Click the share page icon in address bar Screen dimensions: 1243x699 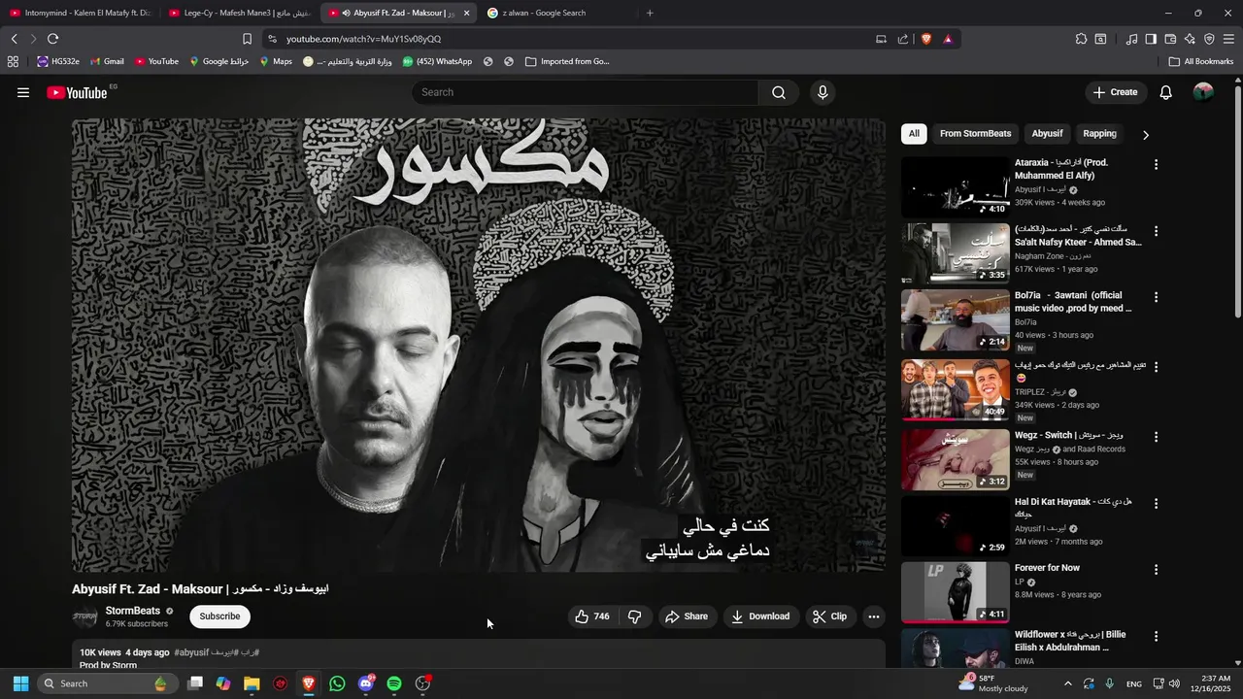[x=903, y=39]
